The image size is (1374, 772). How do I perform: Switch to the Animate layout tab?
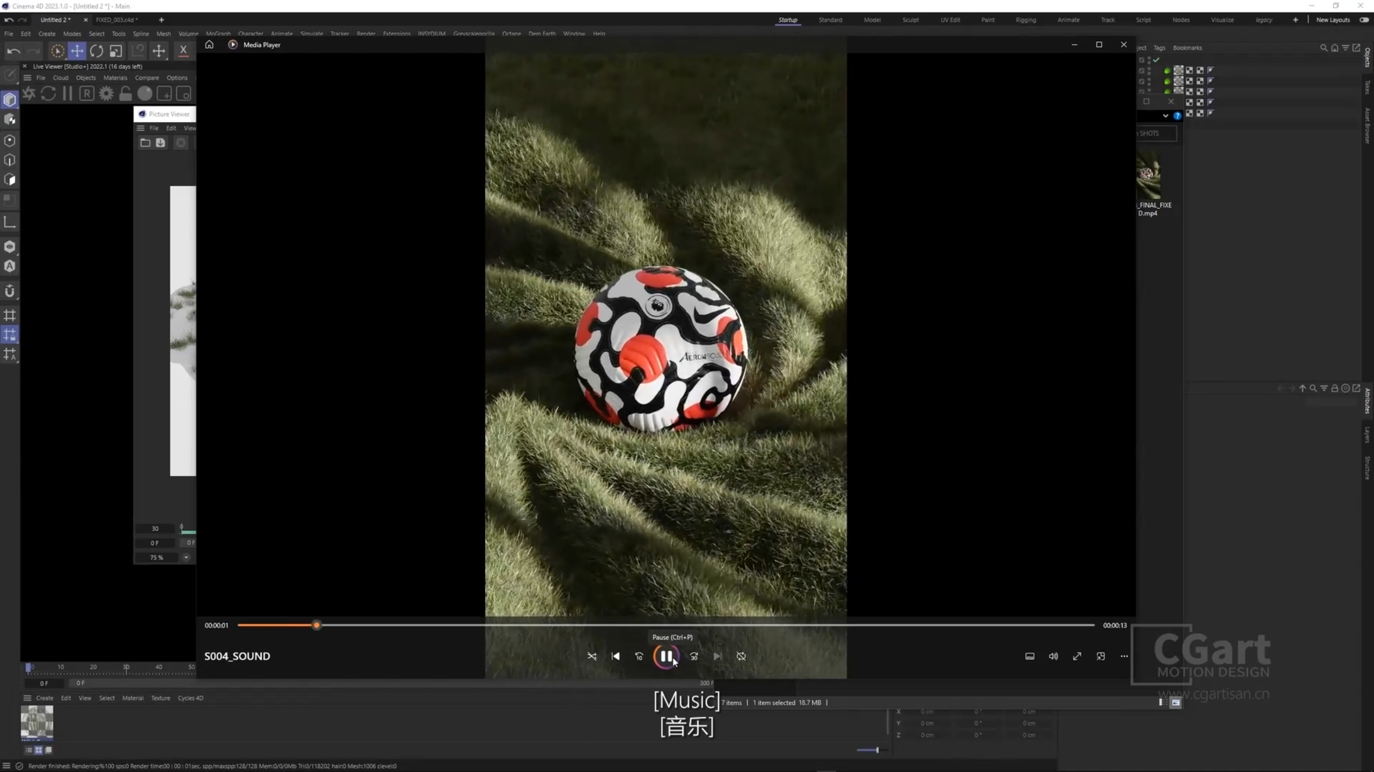click(x=1068, y=20)
